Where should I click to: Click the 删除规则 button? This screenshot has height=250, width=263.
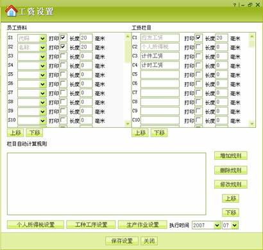tap(231, 170)
